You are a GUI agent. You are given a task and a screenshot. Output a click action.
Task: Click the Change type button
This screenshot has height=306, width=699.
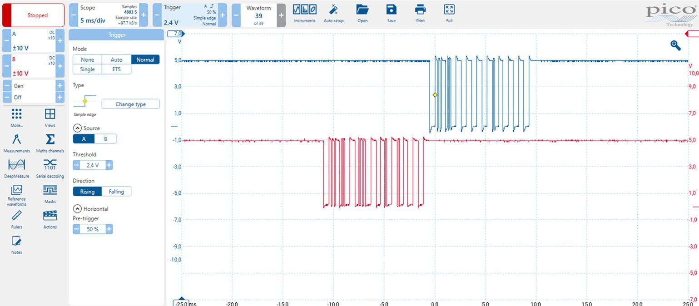(x=130, y=104)
